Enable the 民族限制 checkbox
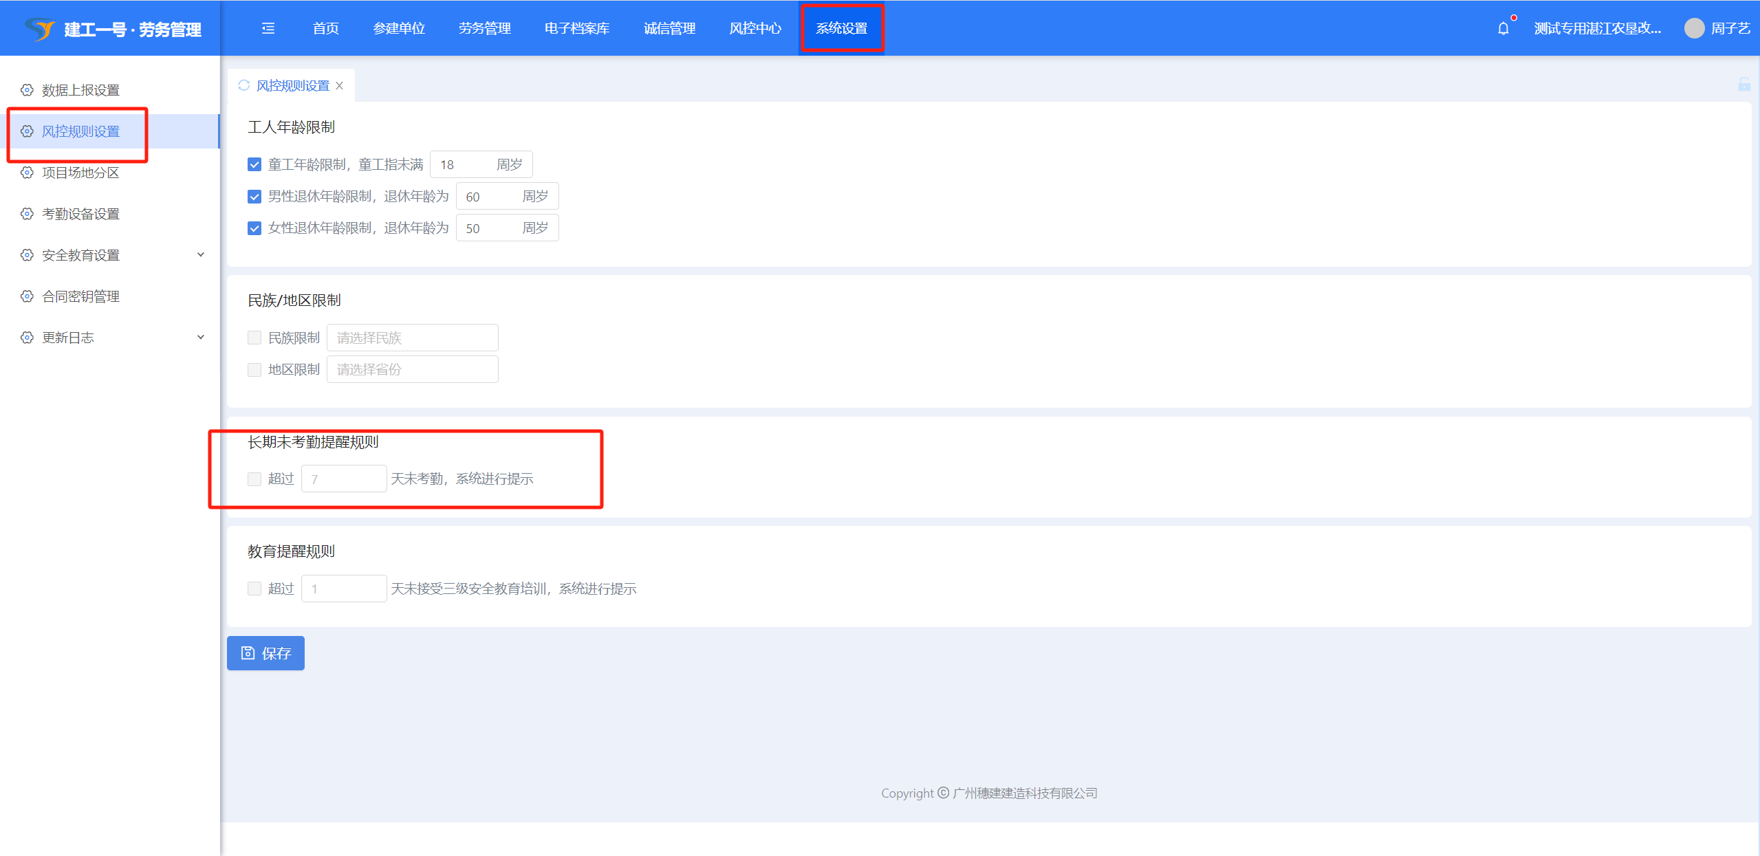This screenshot has height=856, width=1760. (254, 338)
